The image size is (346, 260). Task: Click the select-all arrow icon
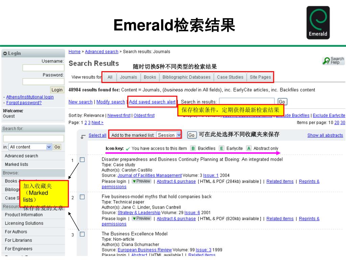[83, 137]
